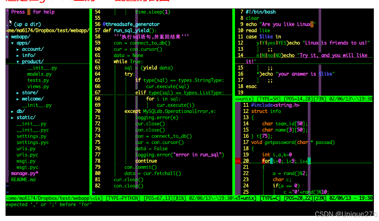The image size is (379, 221).
Task: Click 'Press ? for help' at tree top
Action: click(x=33, y=12)
